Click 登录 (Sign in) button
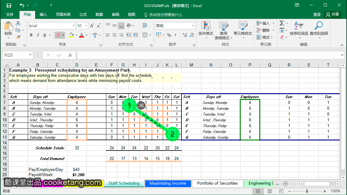This screenshot has height=195, width=347. (317, 15)
